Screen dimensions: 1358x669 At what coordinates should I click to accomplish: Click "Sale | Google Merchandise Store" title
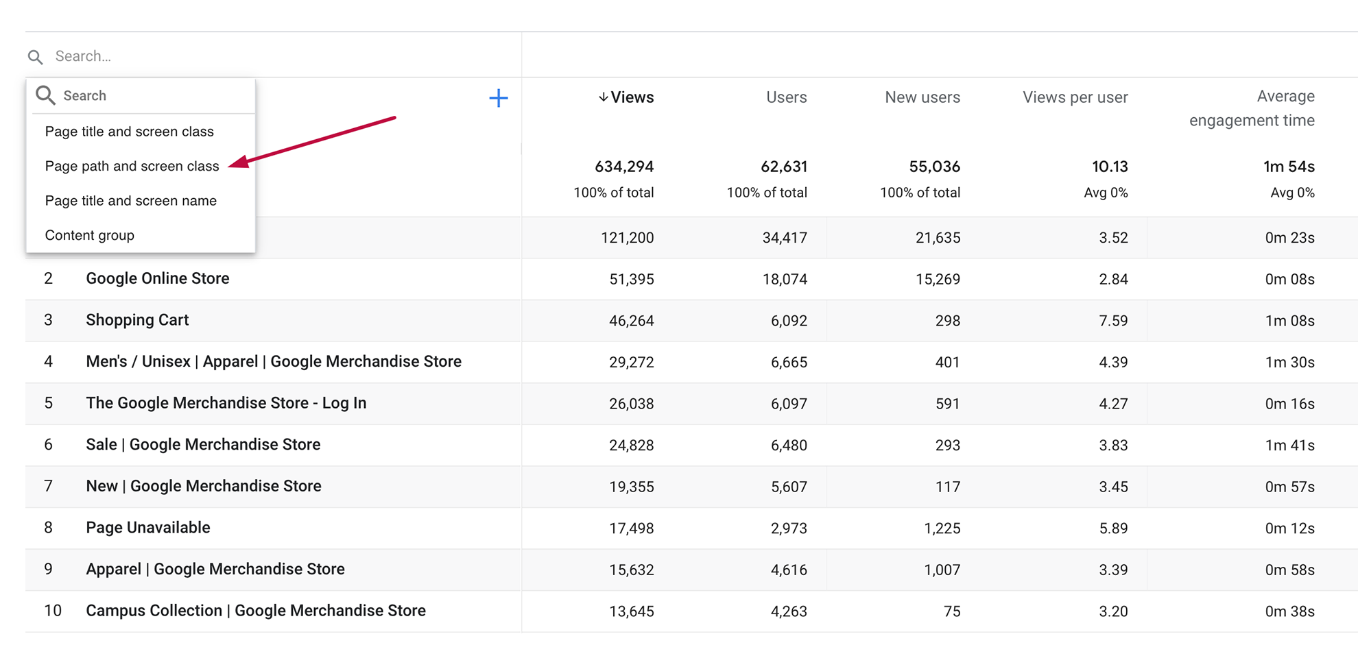[203, 445]
